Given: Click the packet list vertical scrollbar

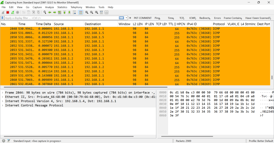Looking at the screenshot, I should click(x=272, y=53).
